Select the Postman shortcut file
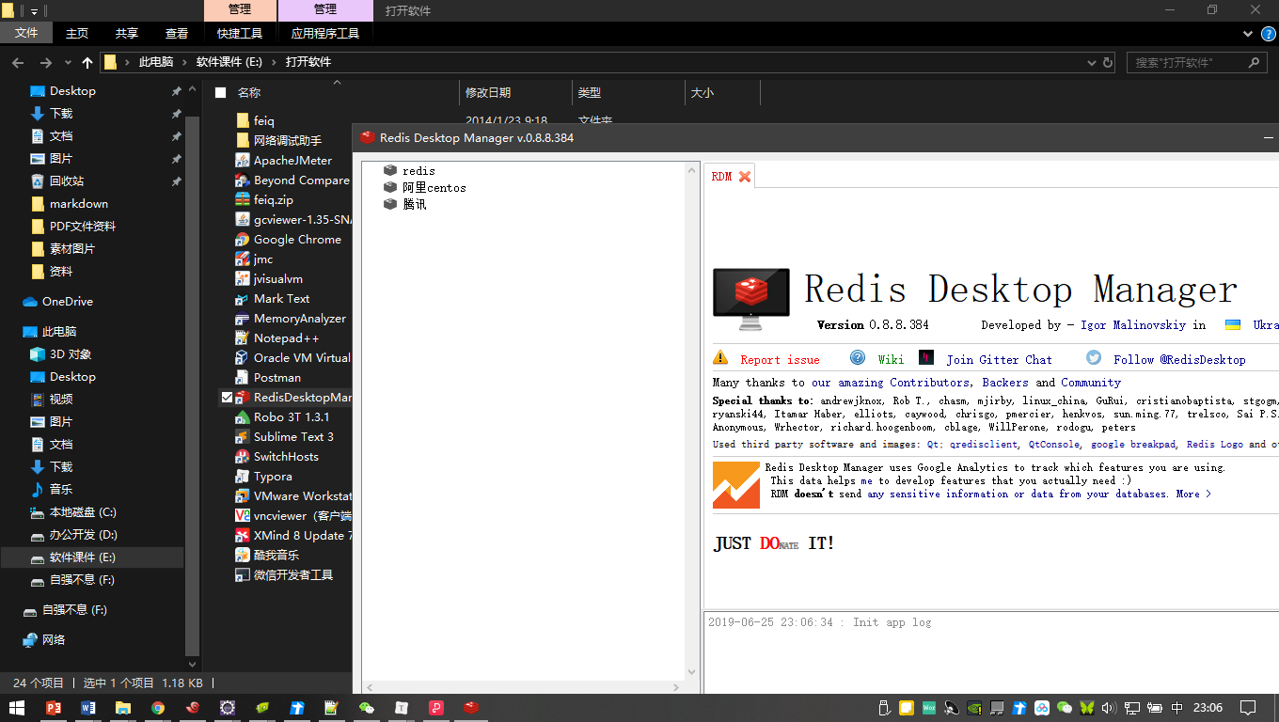The width and height of the screenshot is (1279, 722). (277, 378)
